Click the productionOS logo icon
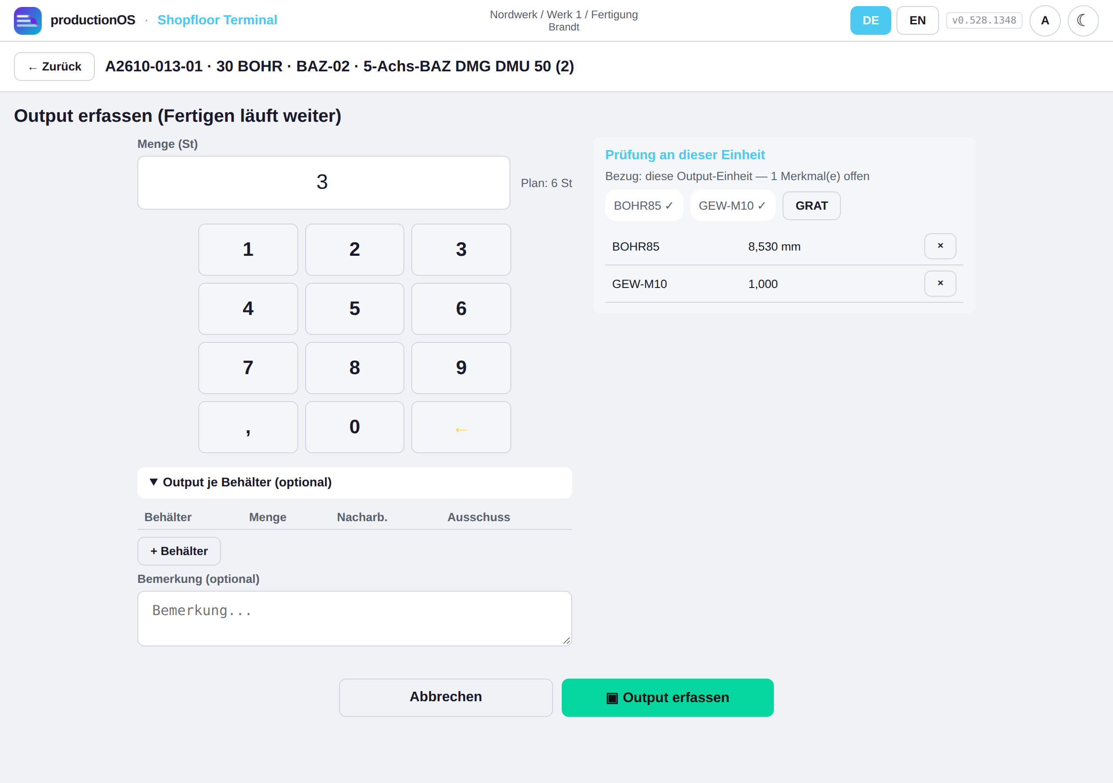The image size is (1113, 783). coord(28,20)
